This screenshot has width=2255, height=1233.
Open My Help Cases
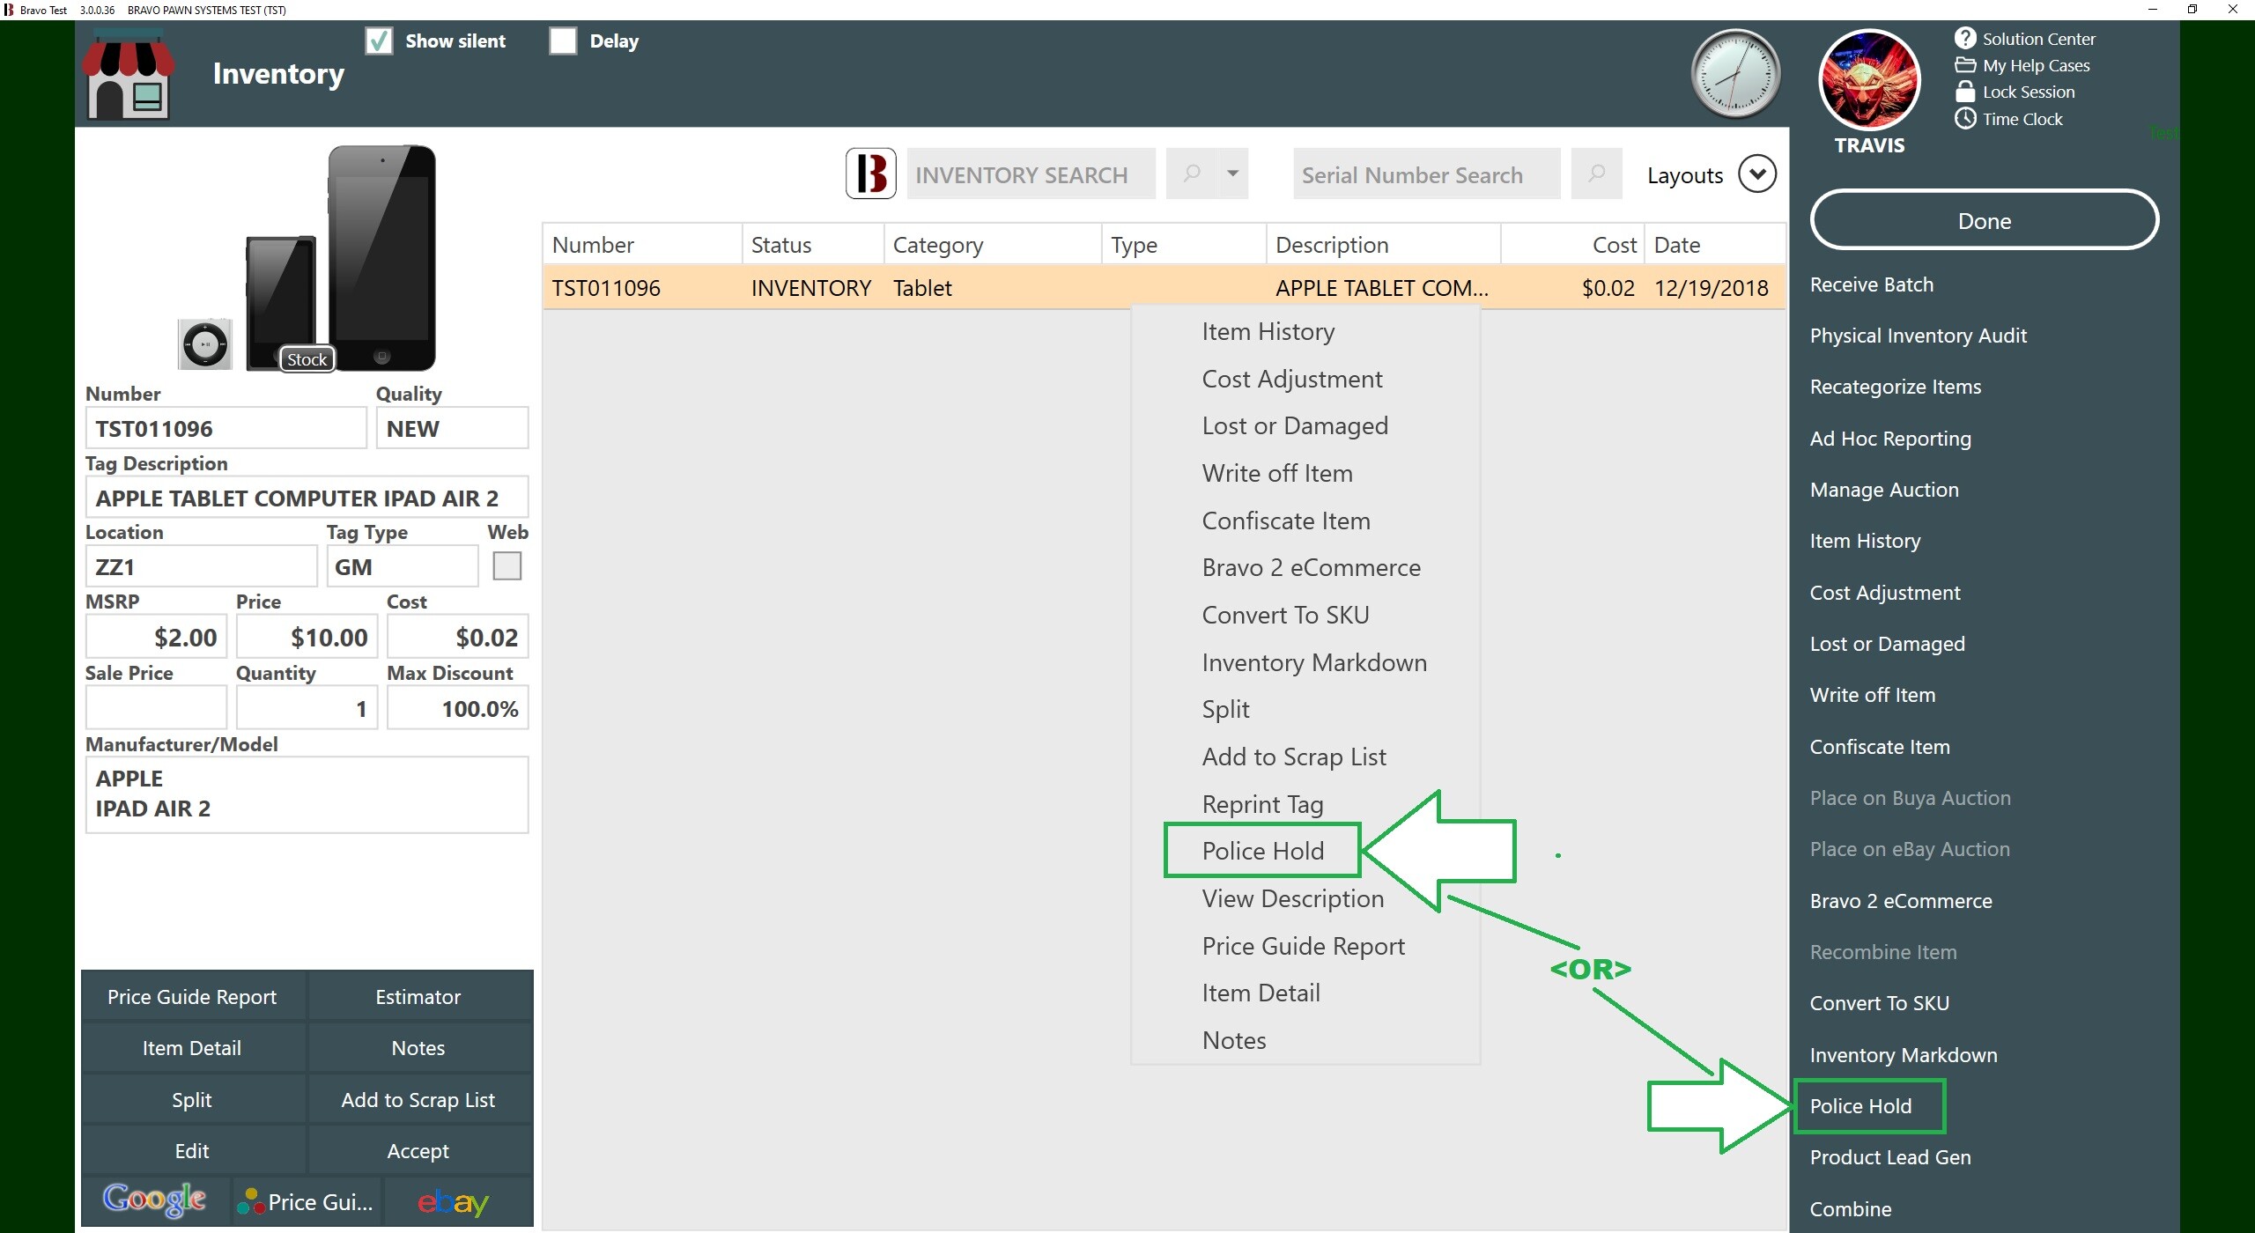pos(2022,65)
